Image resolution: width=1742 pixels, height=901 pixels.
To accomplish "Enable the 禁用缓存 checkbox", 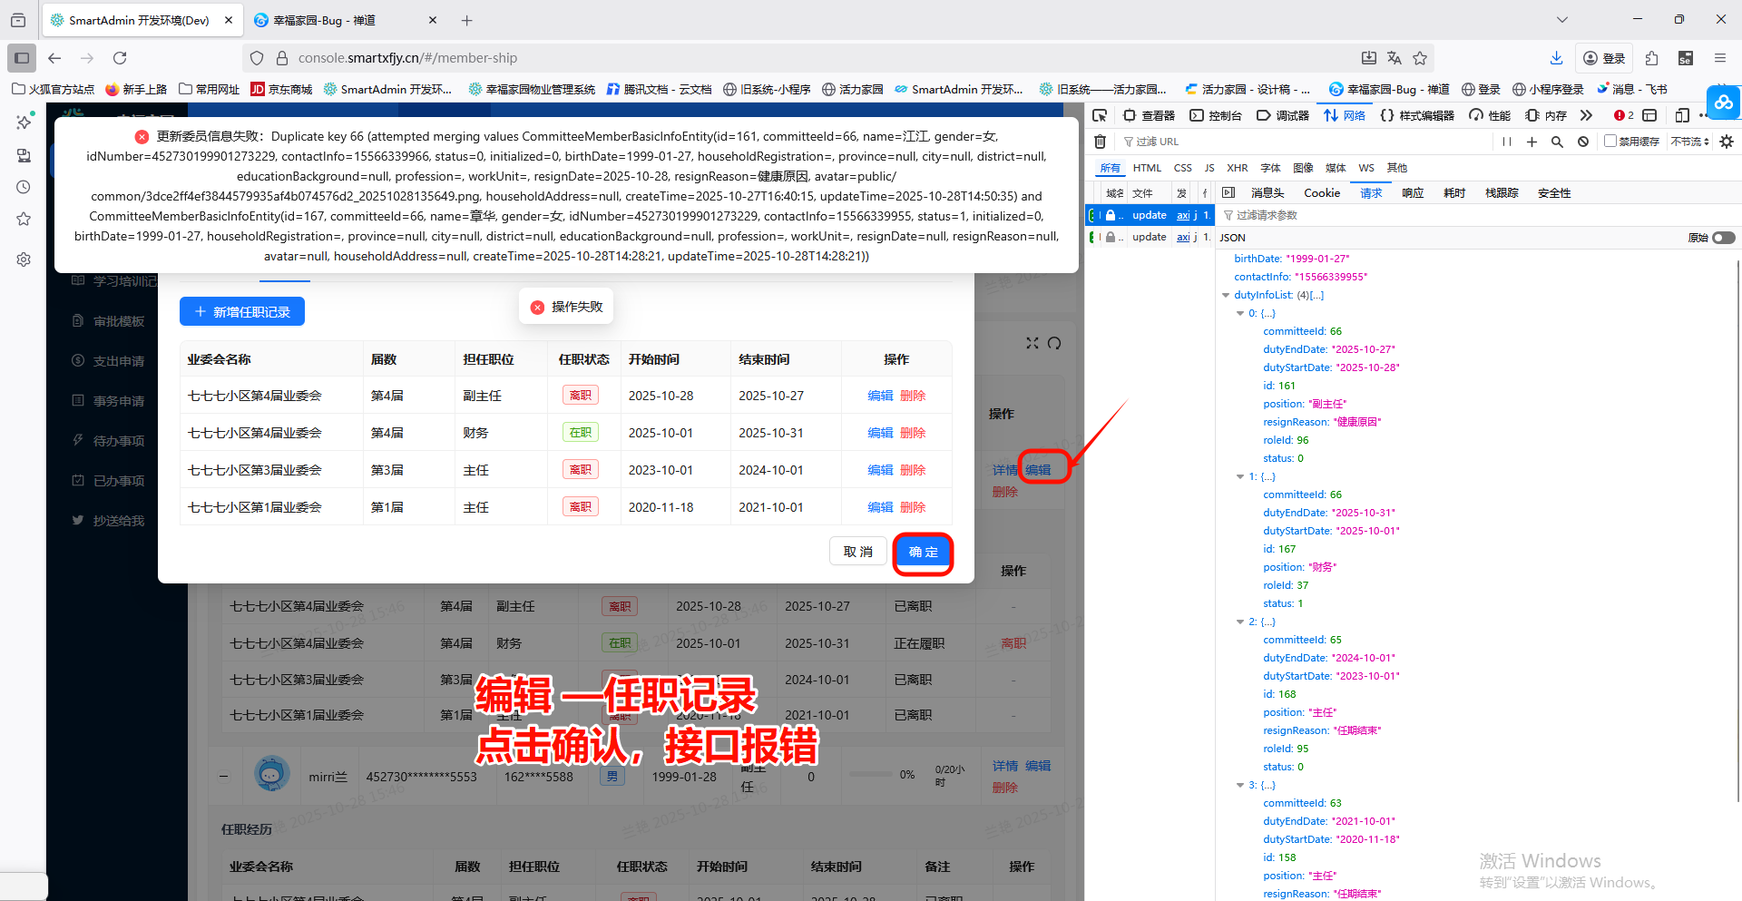I will coord(1609,142).
